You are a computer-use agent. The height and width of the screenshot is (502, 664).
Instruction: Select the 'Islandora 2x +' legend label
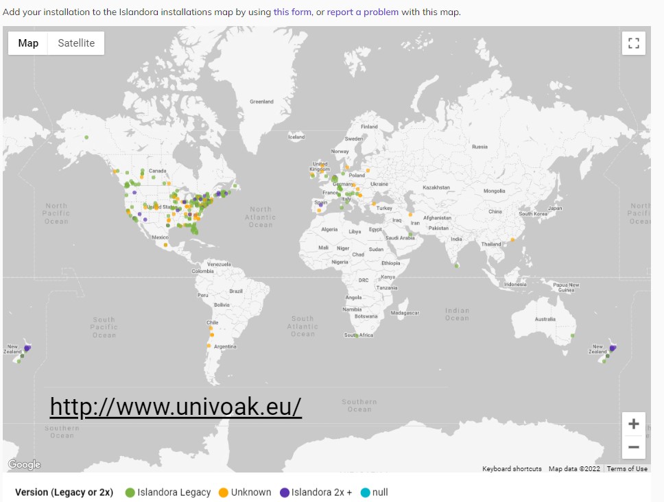tap(322, 492)
